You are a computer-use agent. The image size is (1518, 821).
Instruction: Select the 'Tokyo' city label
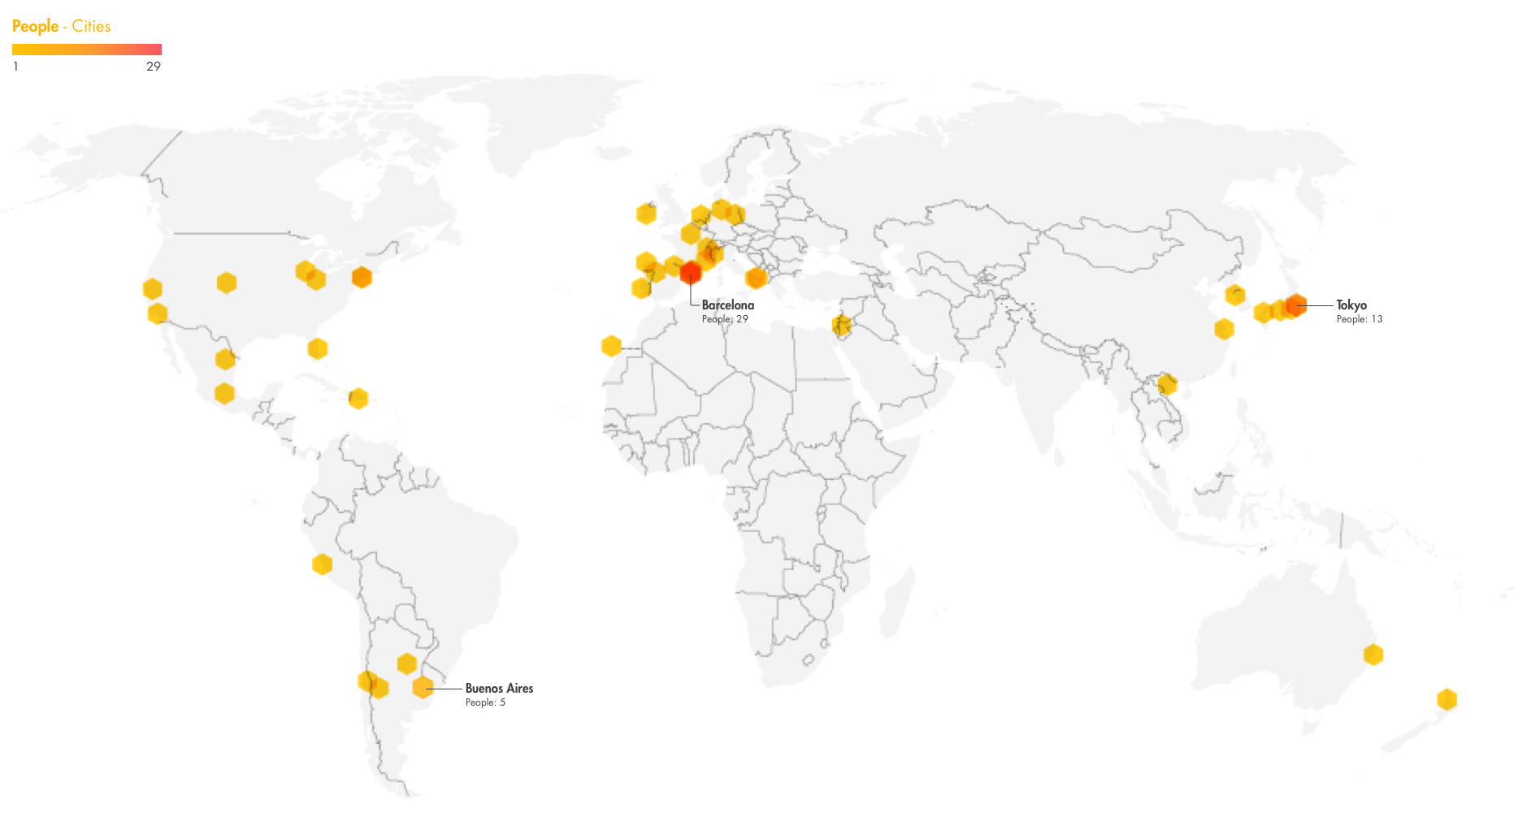point(1351,305)
